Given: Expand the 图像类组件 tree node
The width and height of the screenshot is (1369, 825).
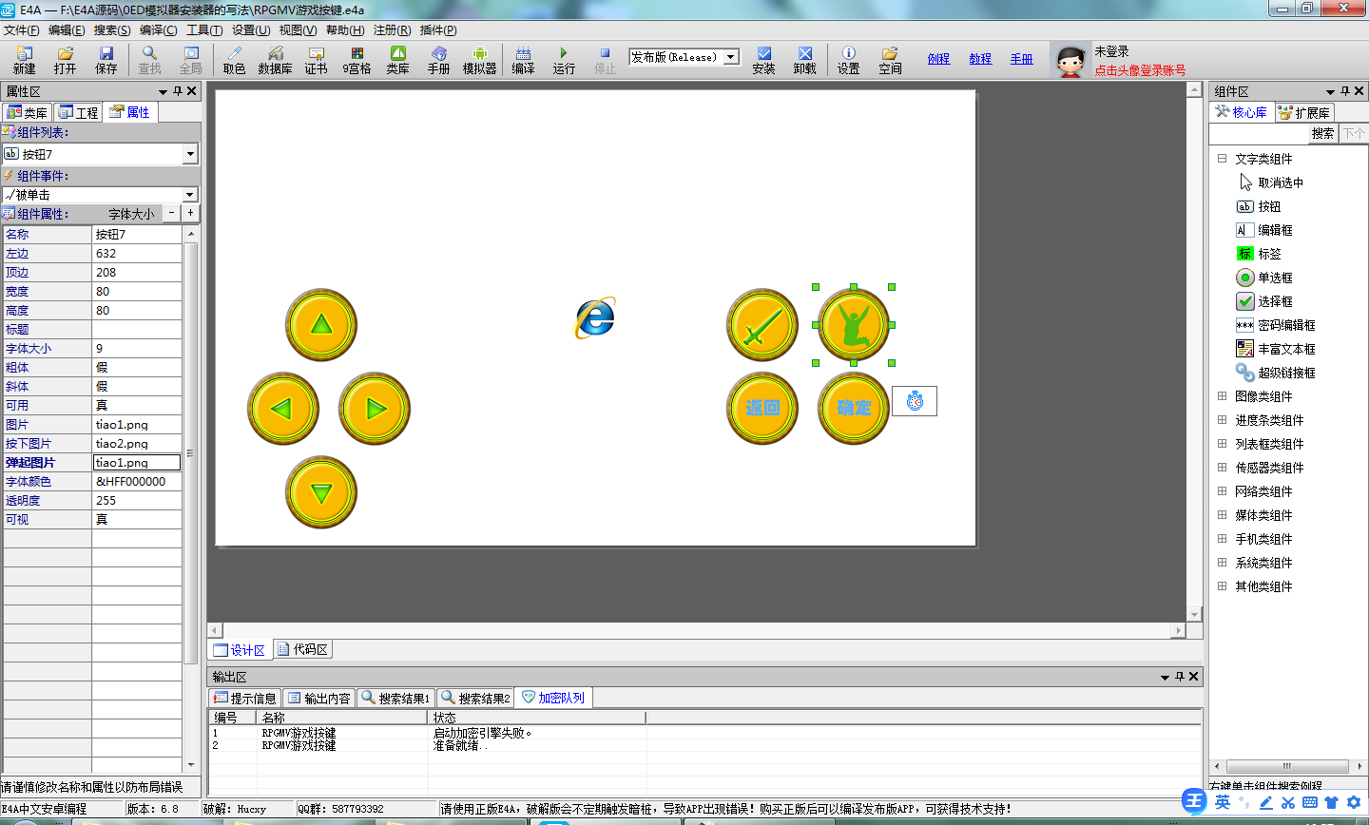Looking at the screenshot, I should tap(1222, 396).
